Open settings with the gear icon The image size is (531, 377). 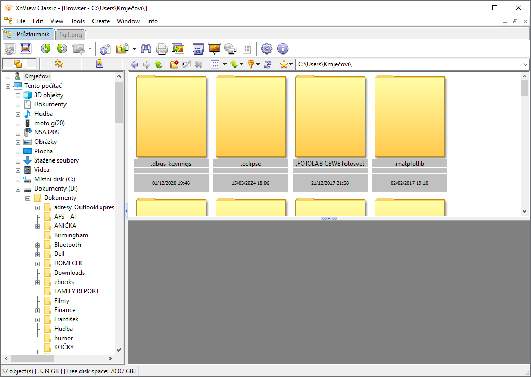[267, 49]
